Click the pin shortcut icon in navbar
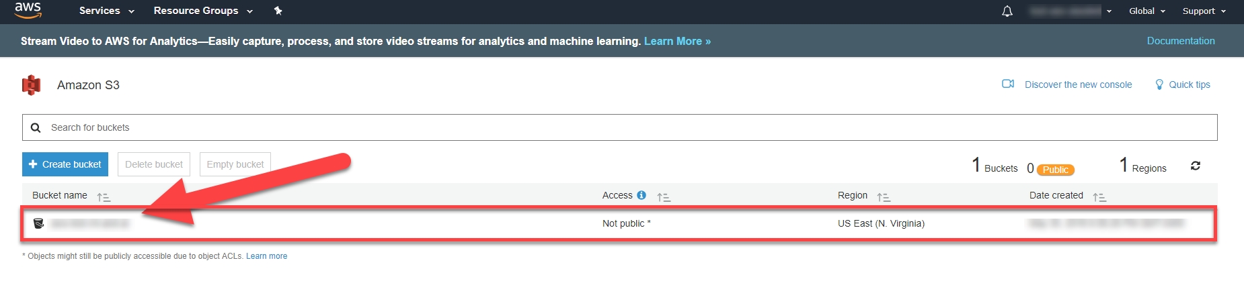 278,11
